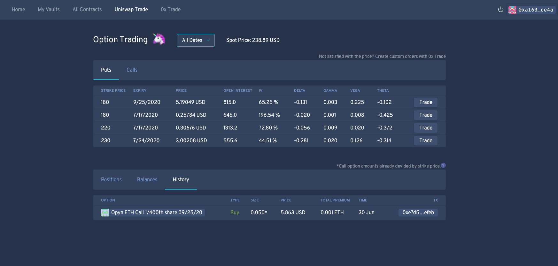Click price 3.00208 USD cell
The width and height of the screenshot is (558, 266).
click(191, 141)
